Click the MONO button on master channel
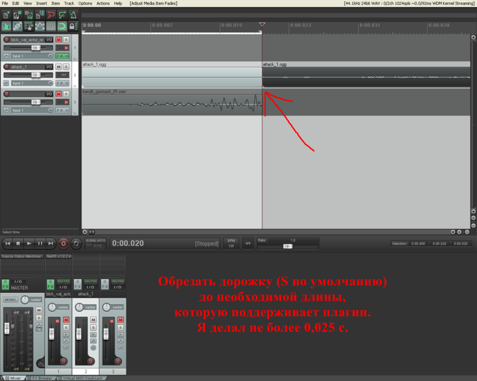 10,299
